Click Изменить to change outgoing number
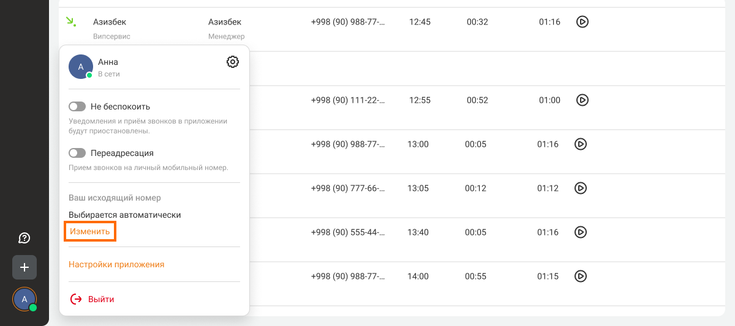This screenshot has height=326, width=735. (90, 232)
